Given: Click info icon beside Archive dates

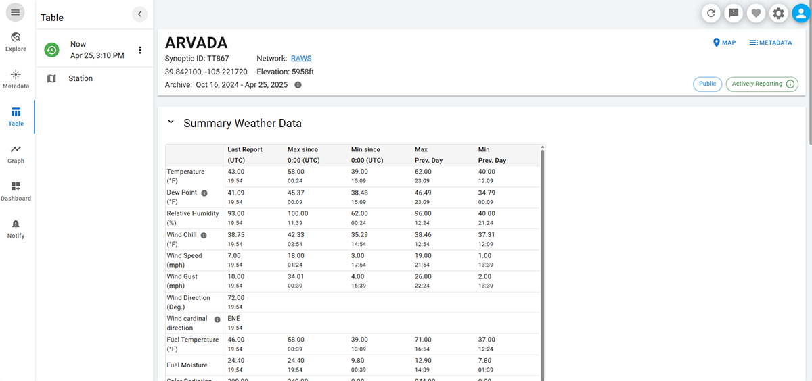Looking at the screenshot, I should [298, 85].
